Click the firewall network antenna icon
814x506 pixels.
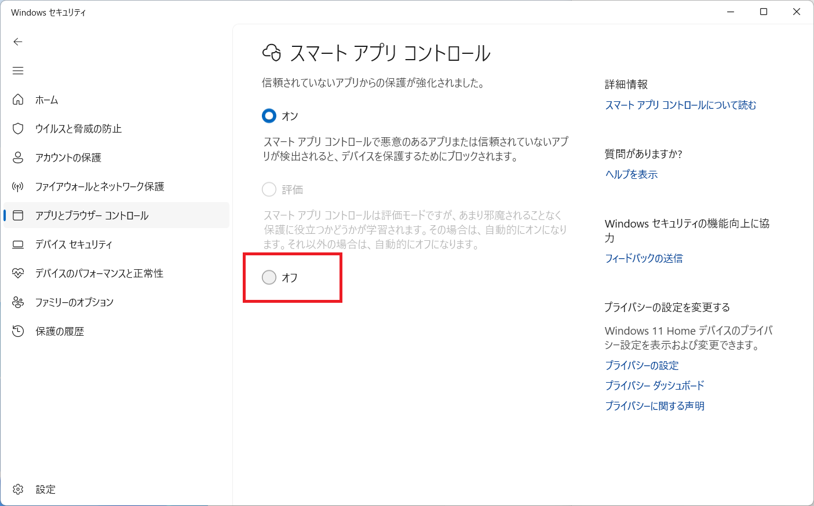(18, 186)
